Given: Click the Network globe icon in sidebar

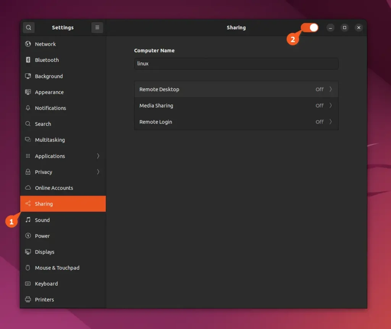Looking at the screenshot, I should click(28, 44).
